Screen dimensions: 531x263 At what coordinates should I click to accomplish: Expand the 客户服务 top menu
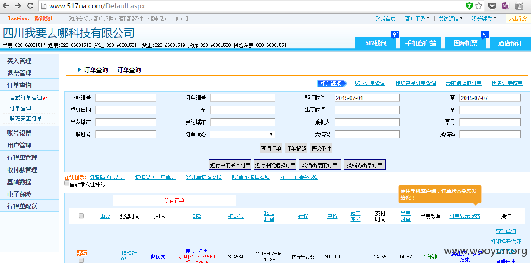click(417, 19)
